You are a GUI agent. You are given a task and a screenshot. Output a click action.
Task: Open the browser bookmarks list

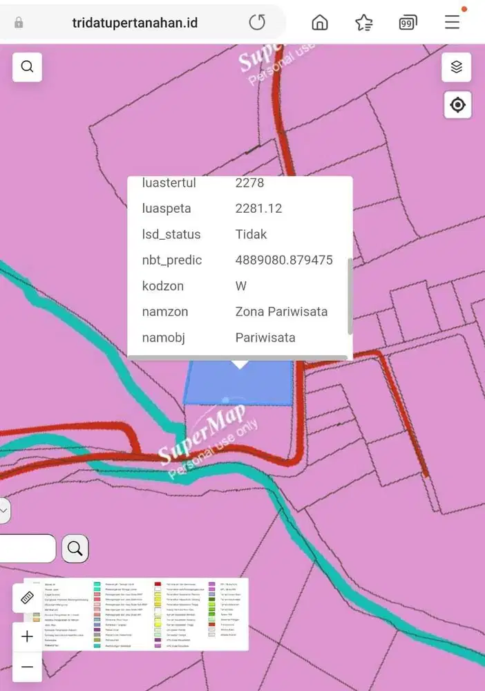(x=363, y=23)
